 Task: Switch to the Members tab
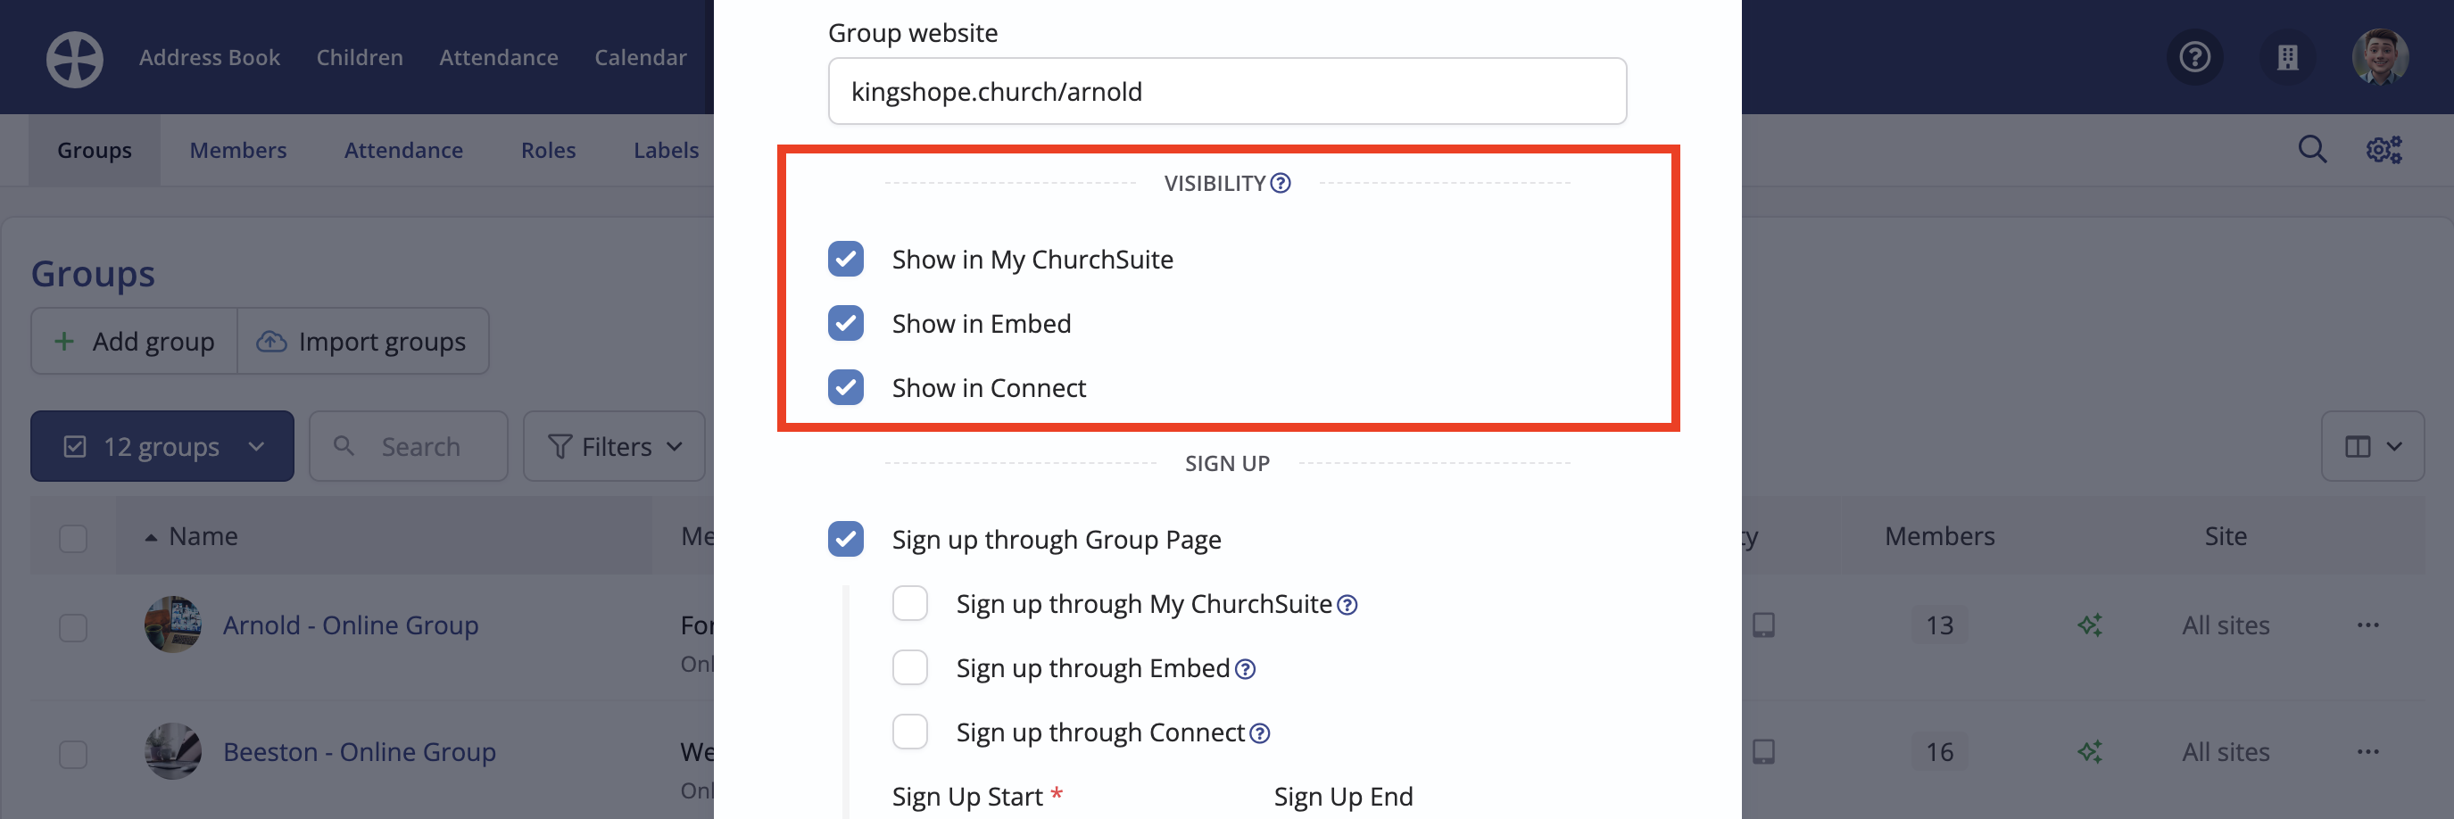tap(238, 150)
